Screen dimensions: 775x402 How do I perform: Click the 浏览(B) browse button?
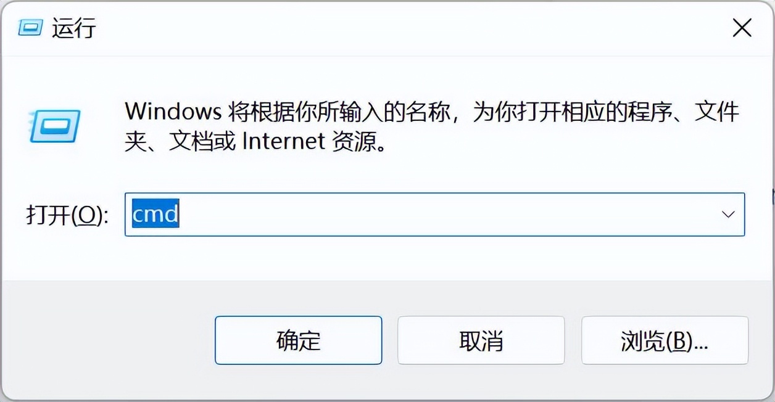[665, 341]
